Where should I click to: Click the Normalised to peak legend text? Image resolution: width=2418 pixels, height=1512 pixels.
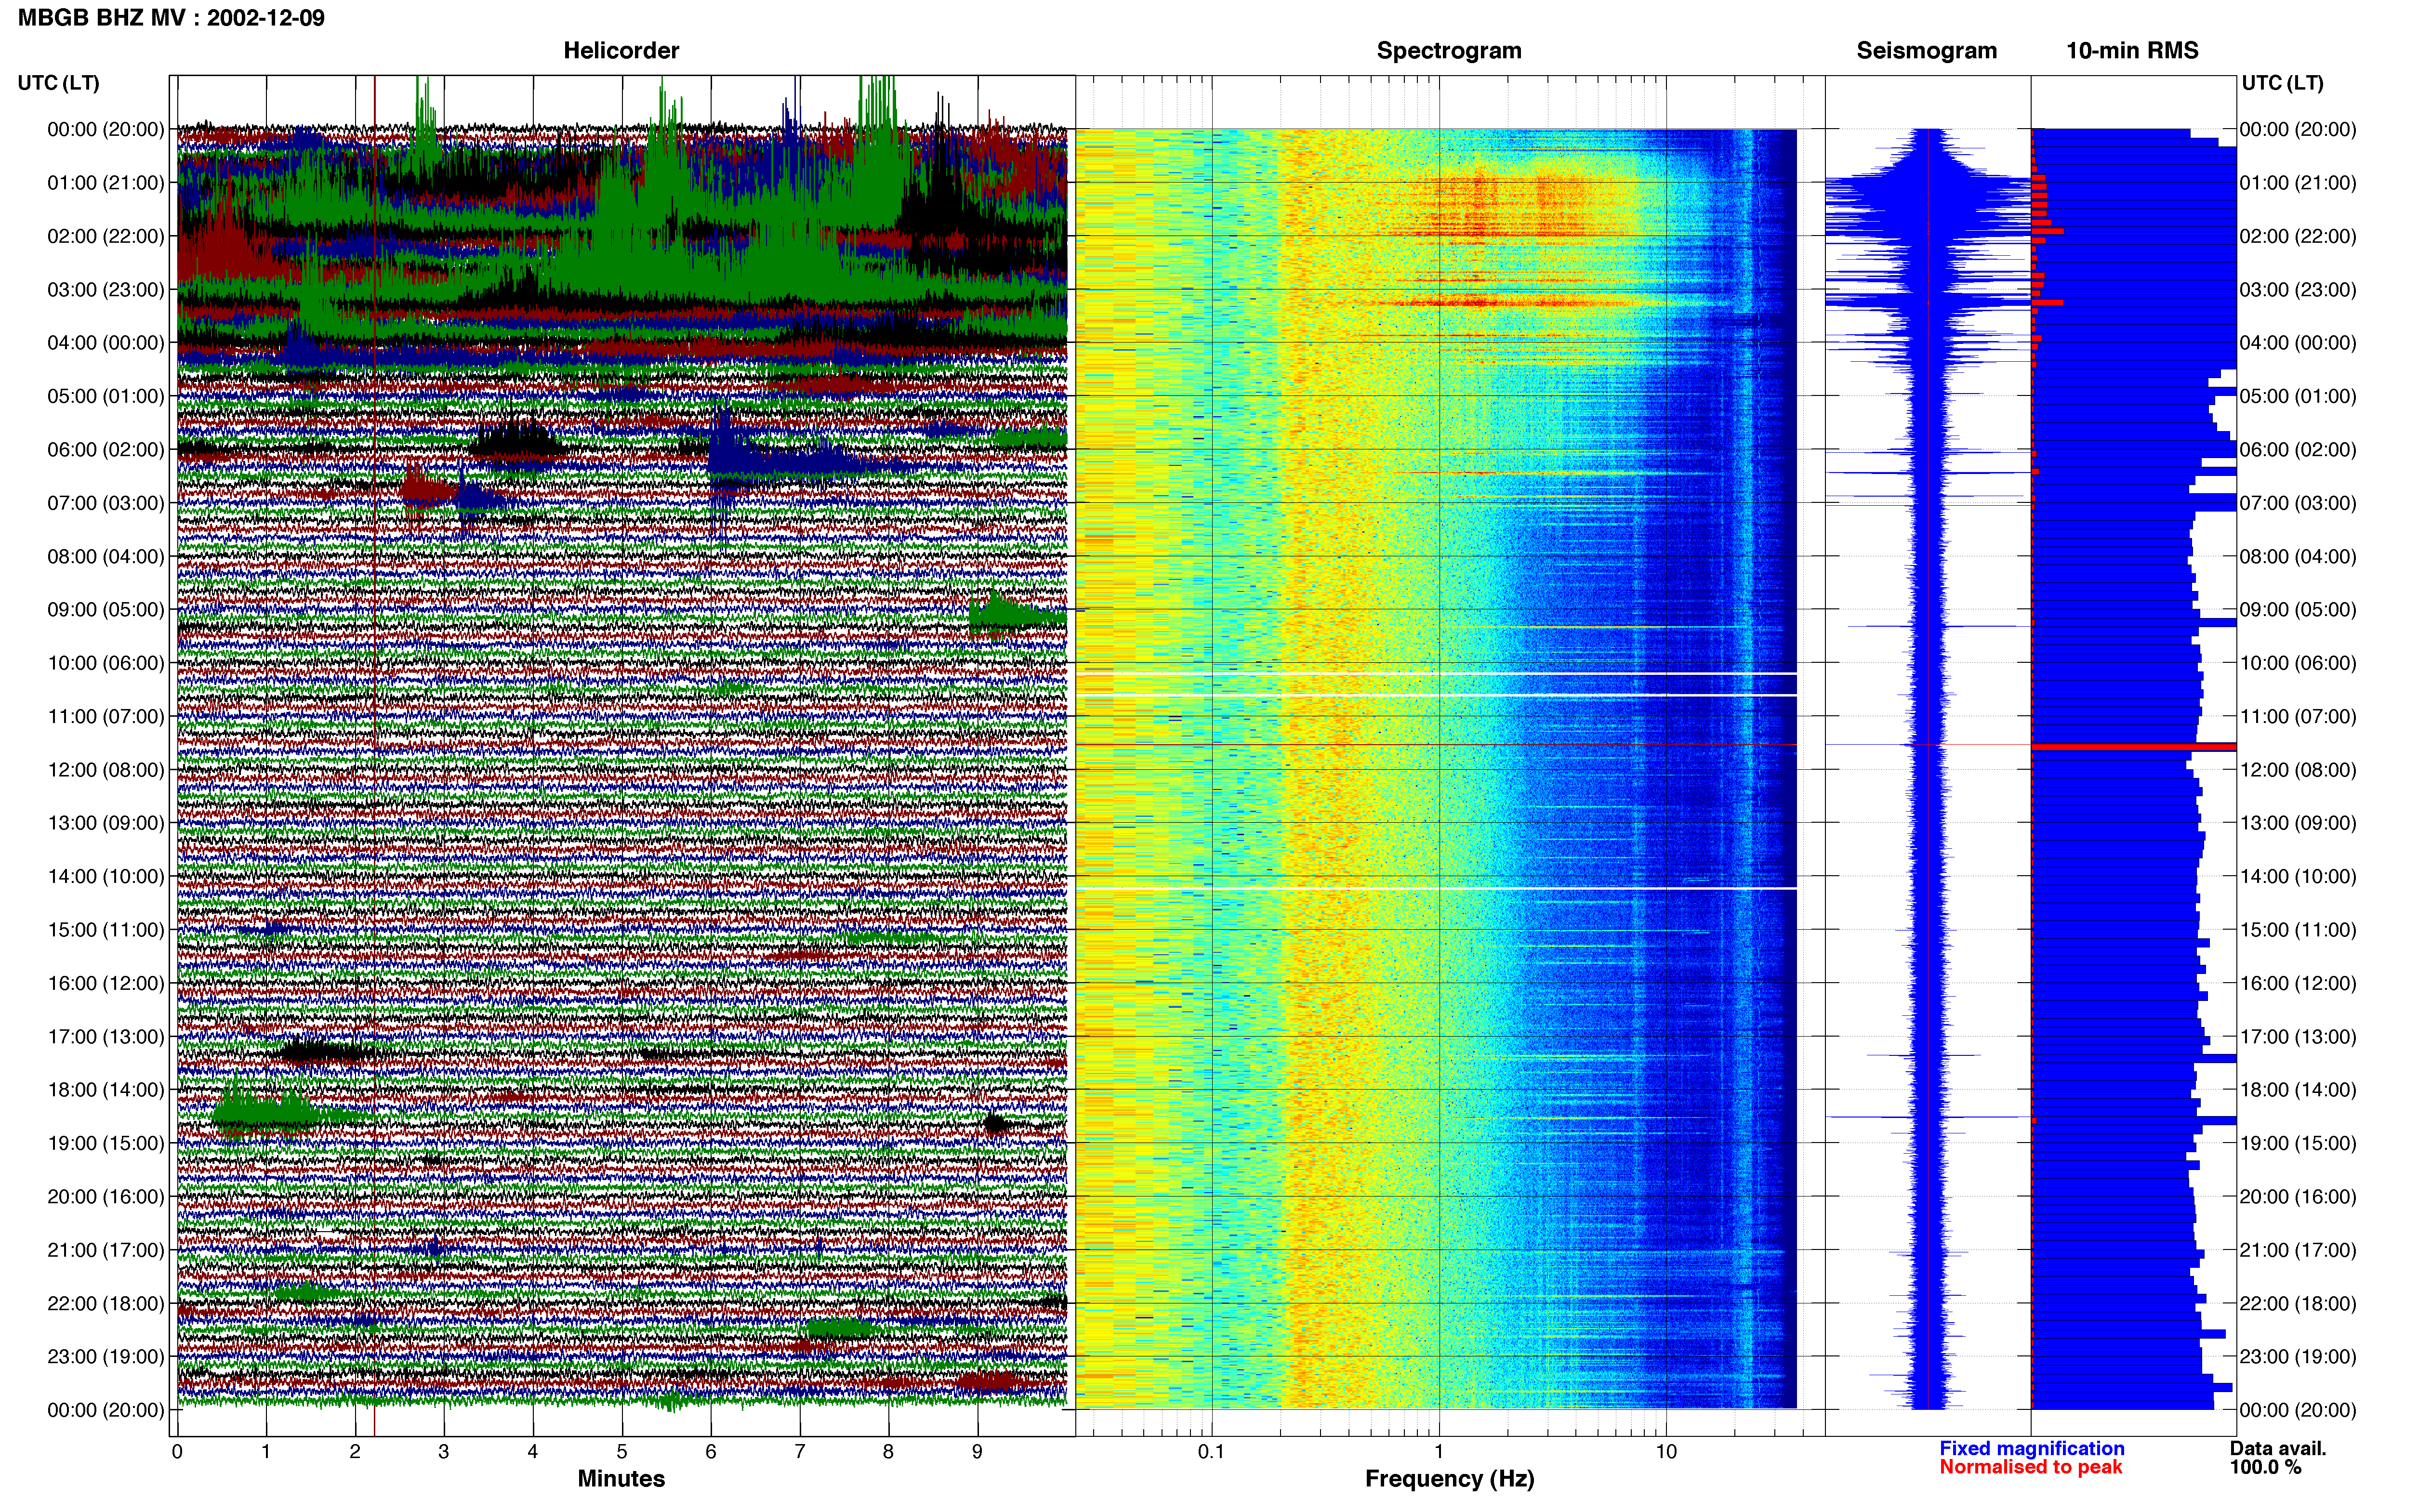tap(2030, 1467)
